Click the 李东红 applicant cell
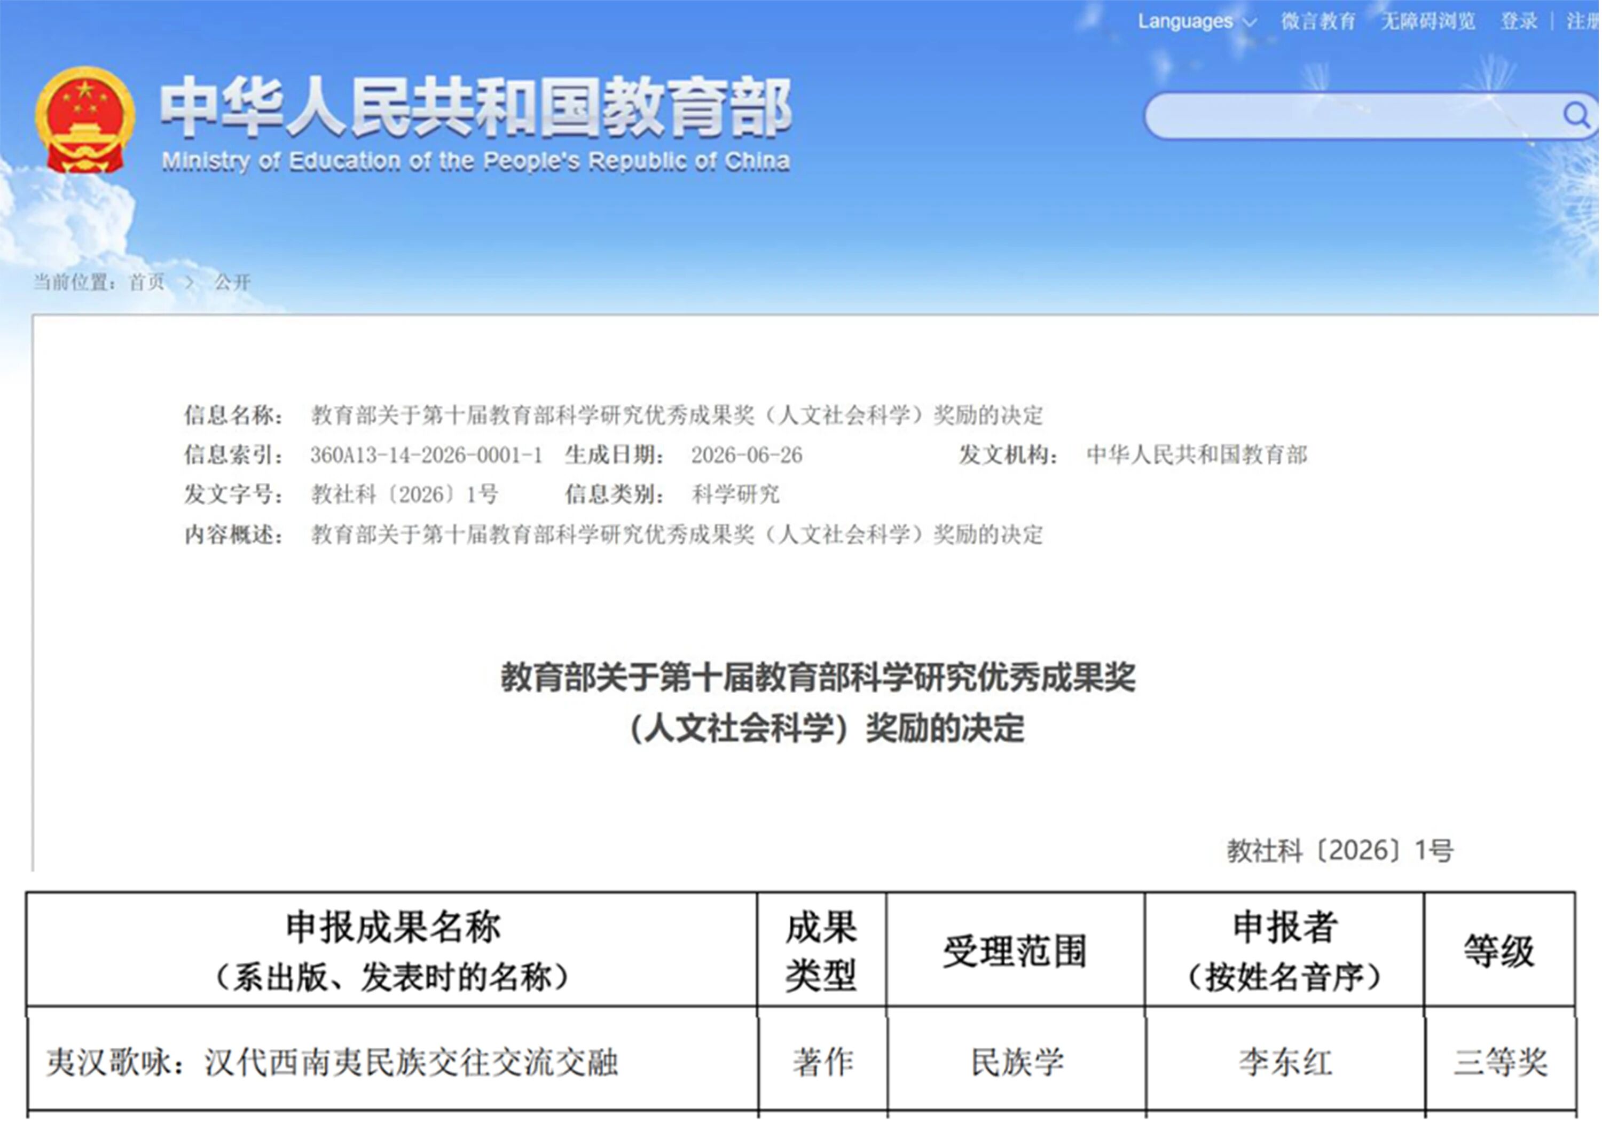This screenshot has width=1602, height=1130. [x=1285, y=1062]
